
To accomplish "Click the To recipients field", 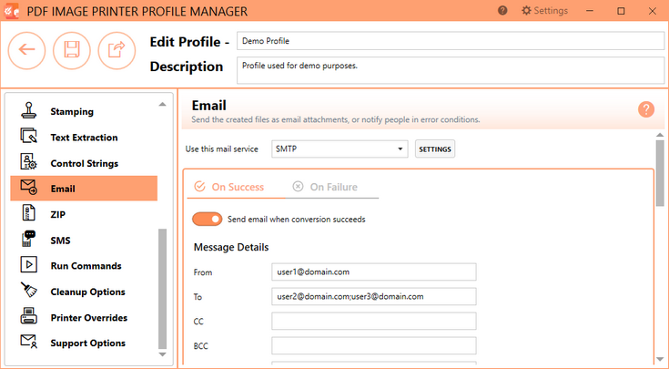I will (374, 296).
